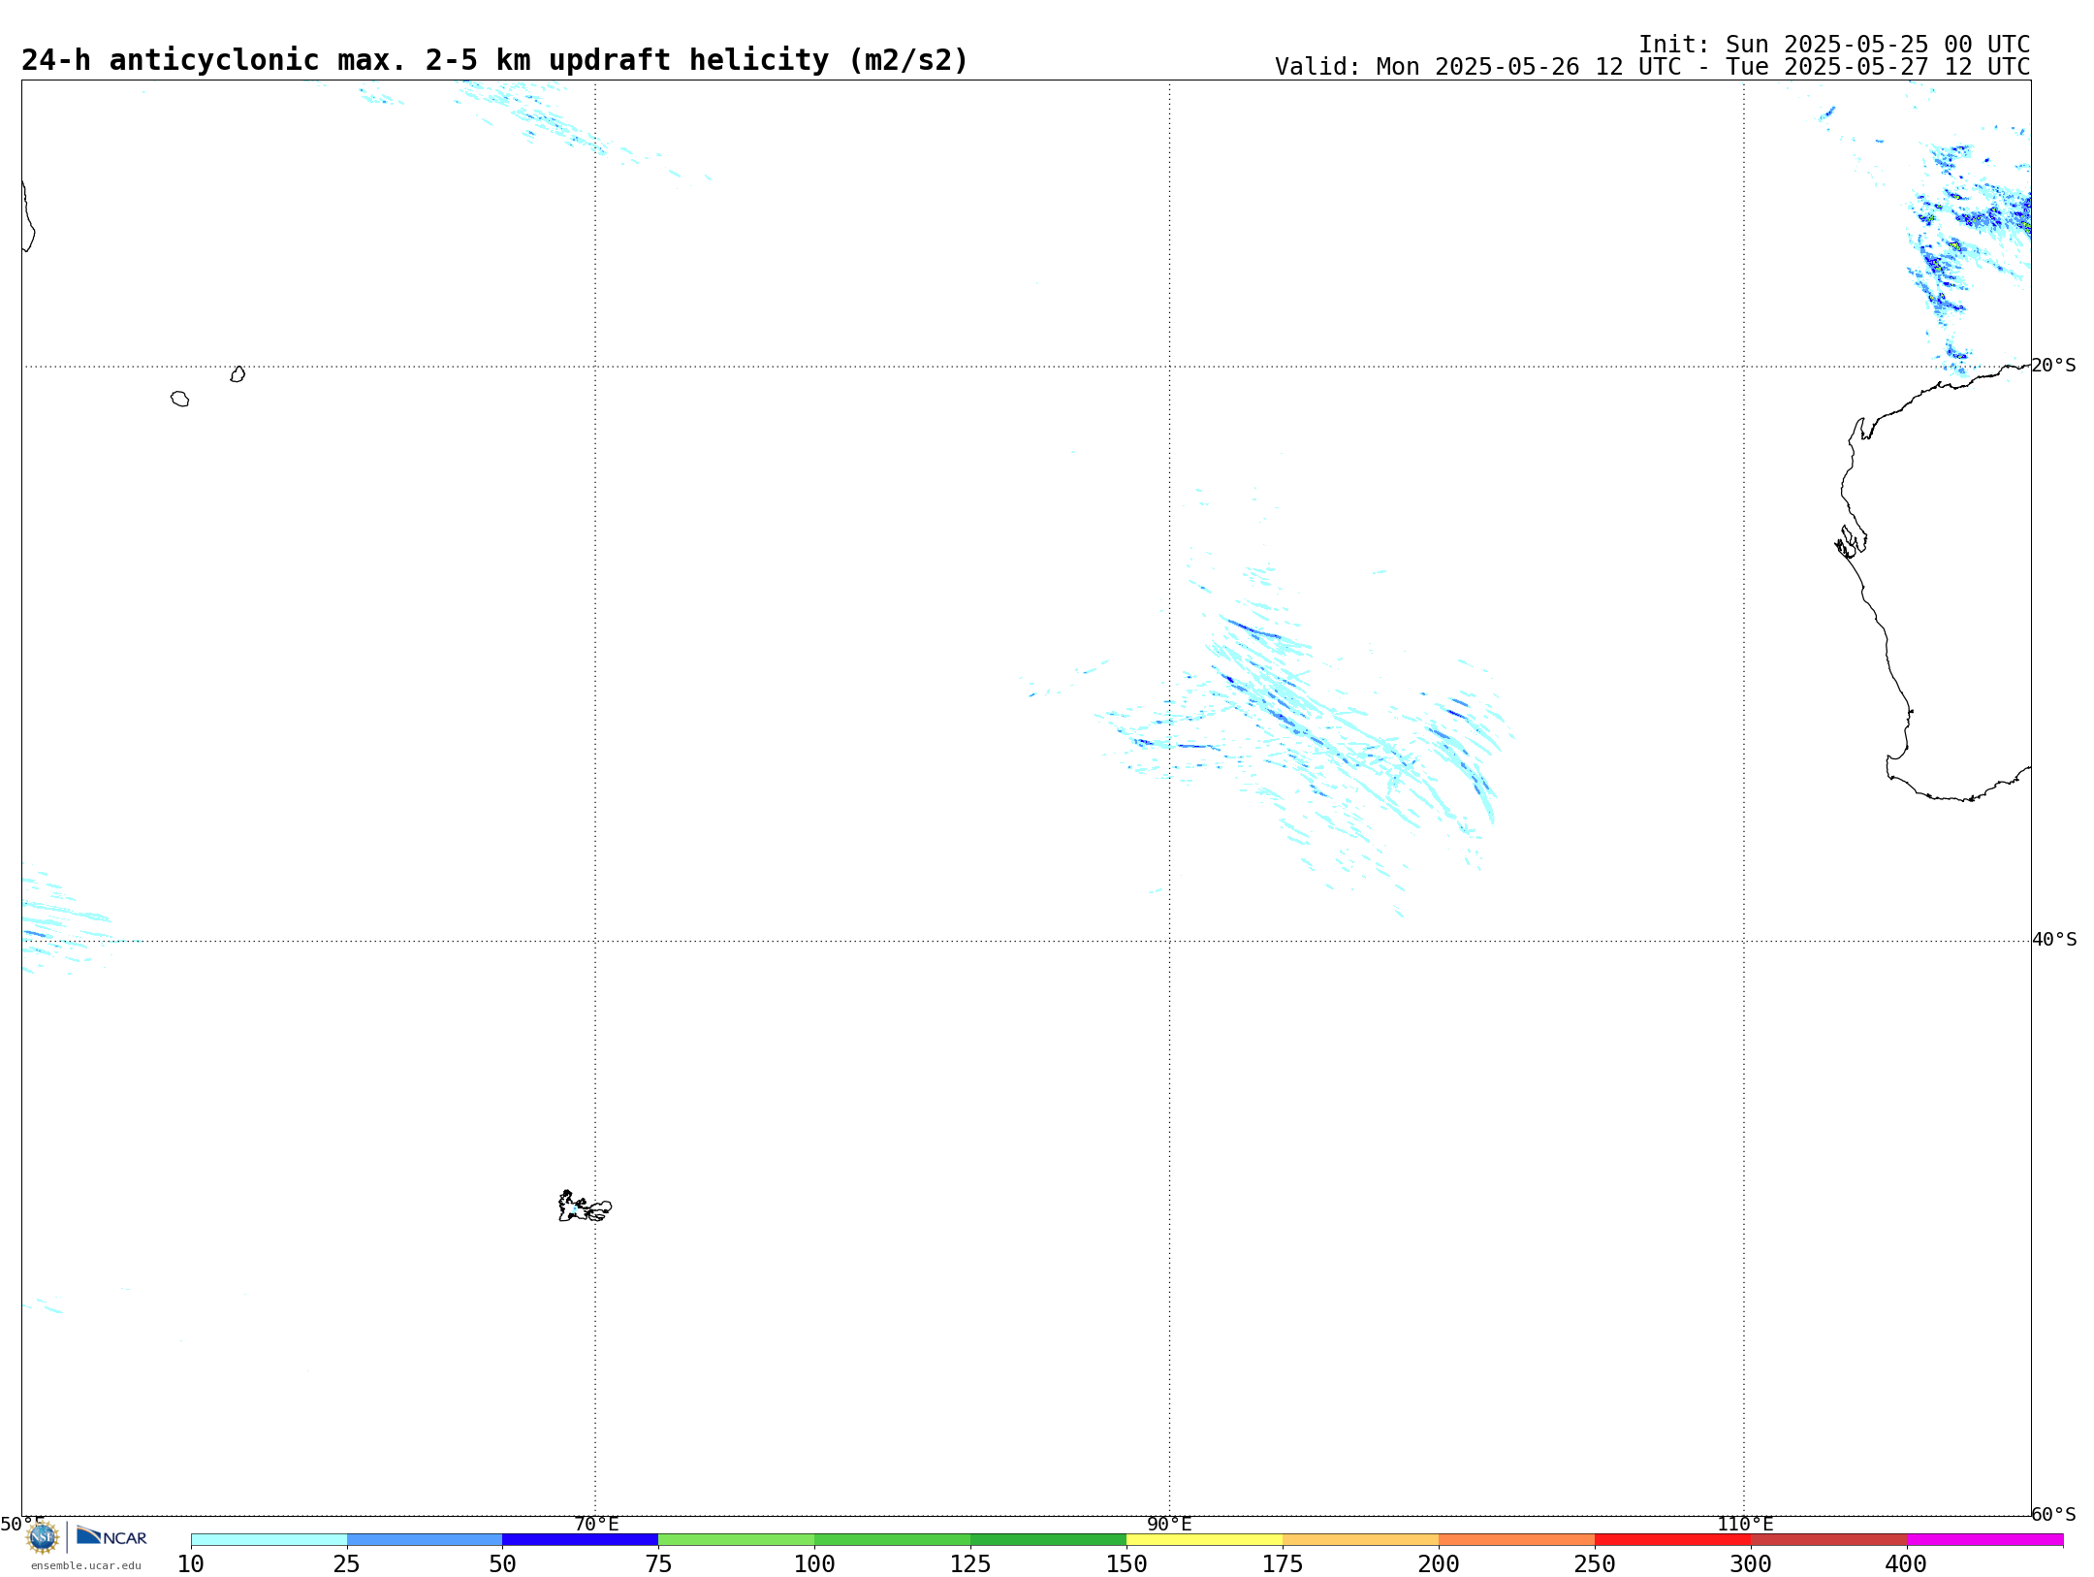The width and height of the screenshot is (2094, 1577).
Task: Click the Mauritius island outline
Action: [x=238, y=374]
